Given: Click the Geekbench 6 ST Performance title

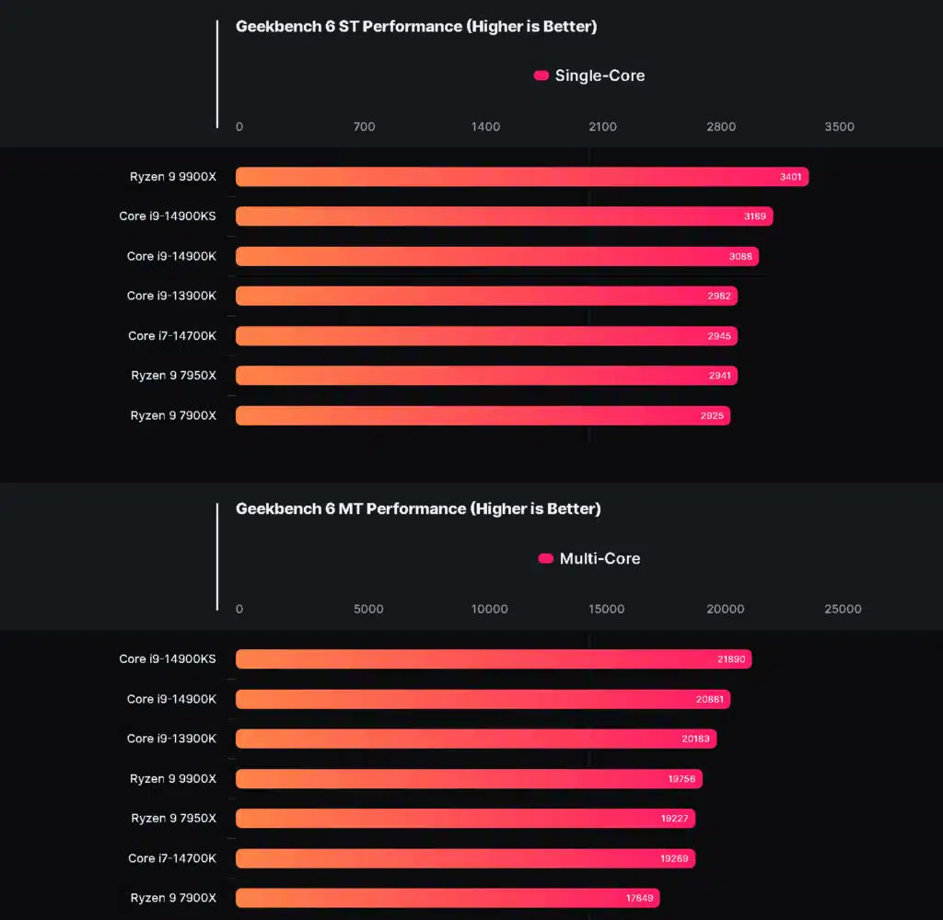Looking at the screenshot, I should (416, 27).
